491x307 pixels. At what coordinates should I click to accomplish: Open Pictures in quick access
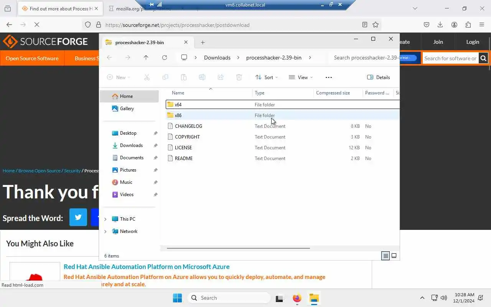129,170
